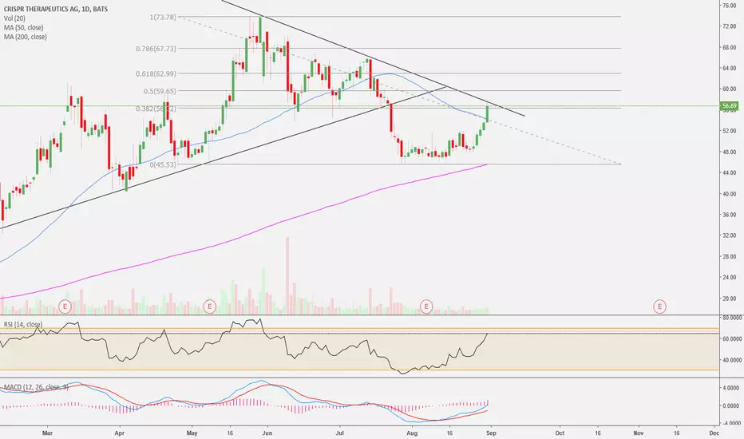Click the MACD (12, 26, close, 9) label
The image size is (744, 439).
pos(36,387)
